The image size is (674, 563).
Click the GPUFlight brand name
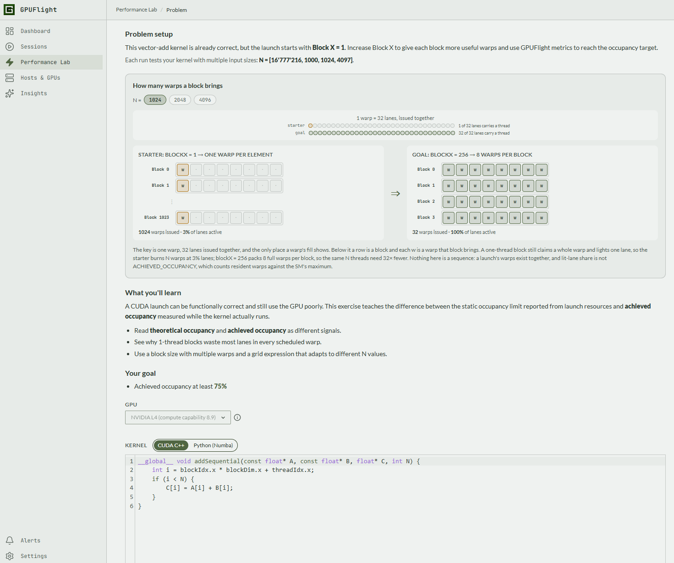click(38, 10)
